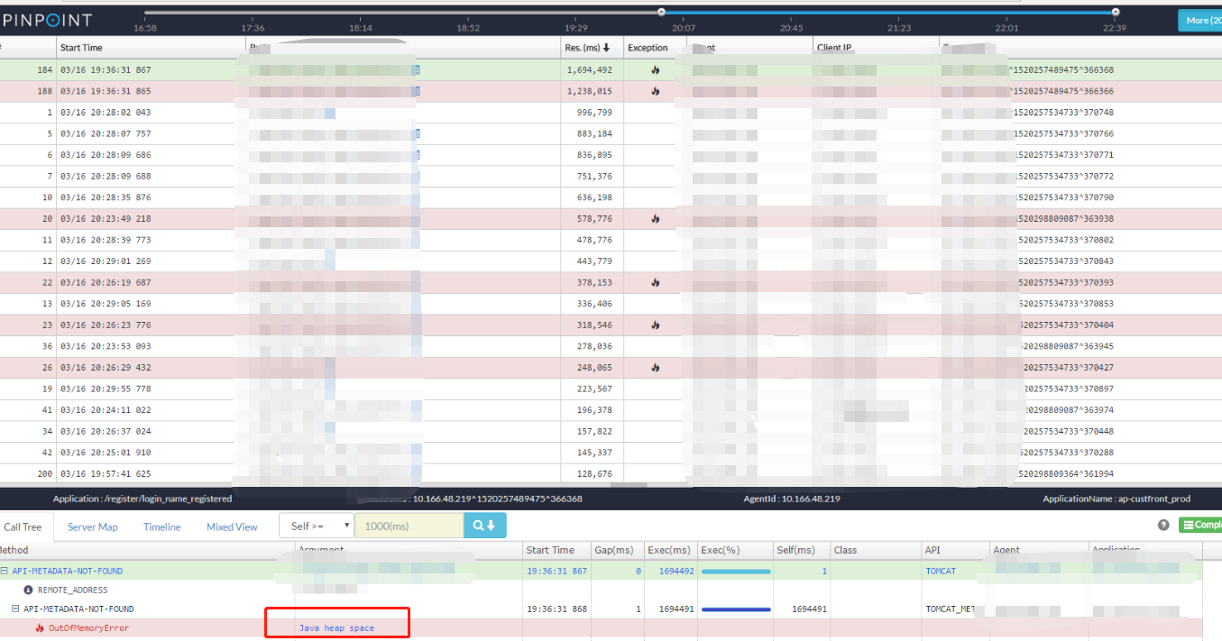This screenshot has height=641, width=1222.
Task: Click the Java heap space argument text
Action: point(336,627)
